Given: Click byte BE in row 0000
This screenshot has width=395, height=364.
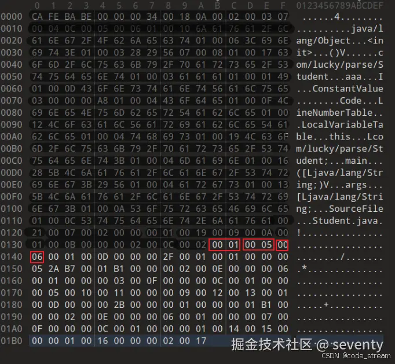Looking at the screenshot, I should click(86, 17).
